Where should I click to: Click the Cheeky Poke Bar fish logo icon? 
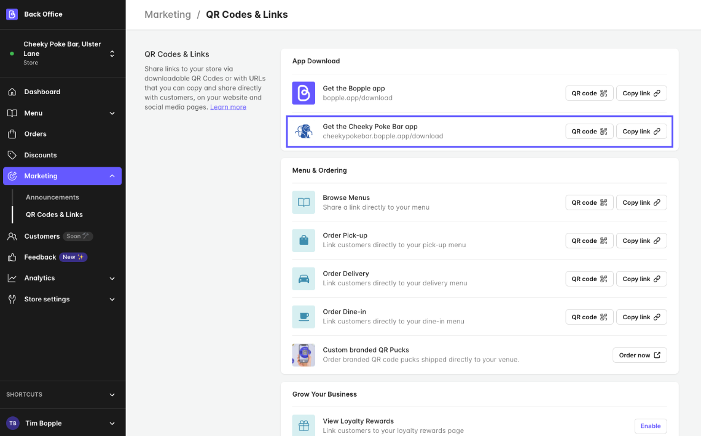[303, 131]
